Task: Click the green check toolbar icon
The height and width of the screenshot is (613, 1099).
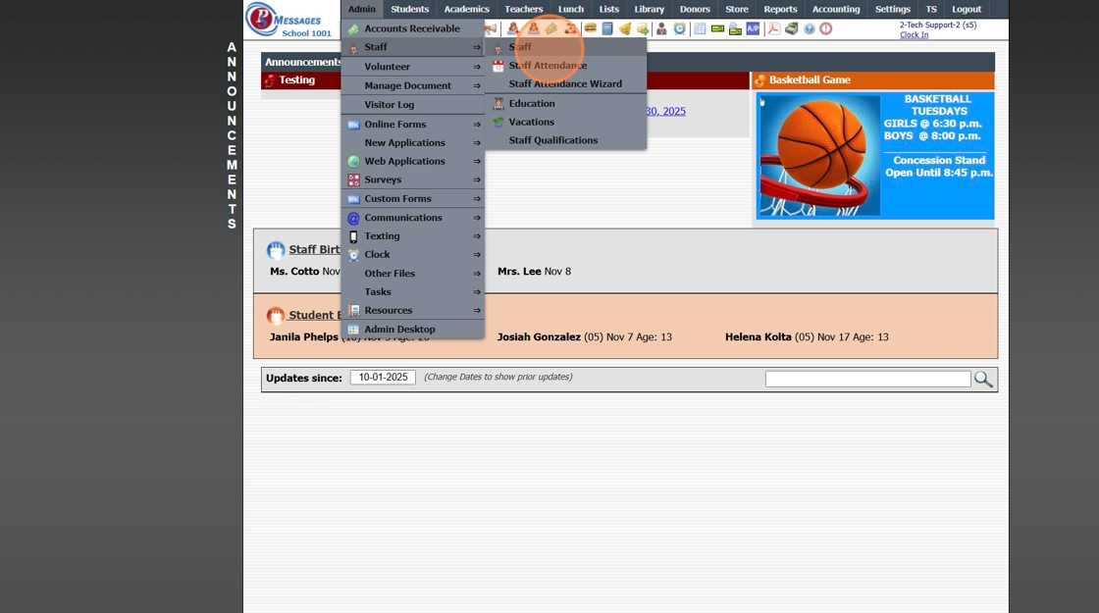Action: pos(717,28)
